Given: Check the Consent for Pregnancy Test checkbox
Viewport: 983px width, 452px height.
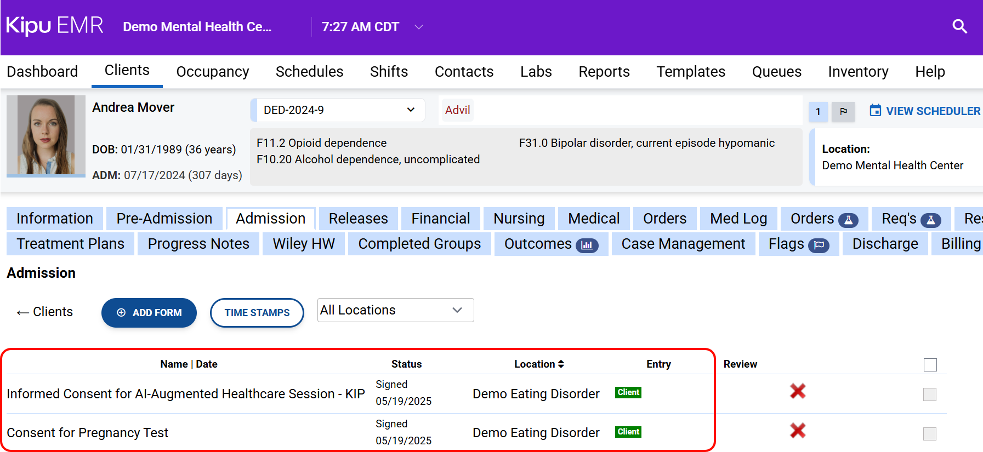Looking at the screenshot, I should [x=929, y=434].
